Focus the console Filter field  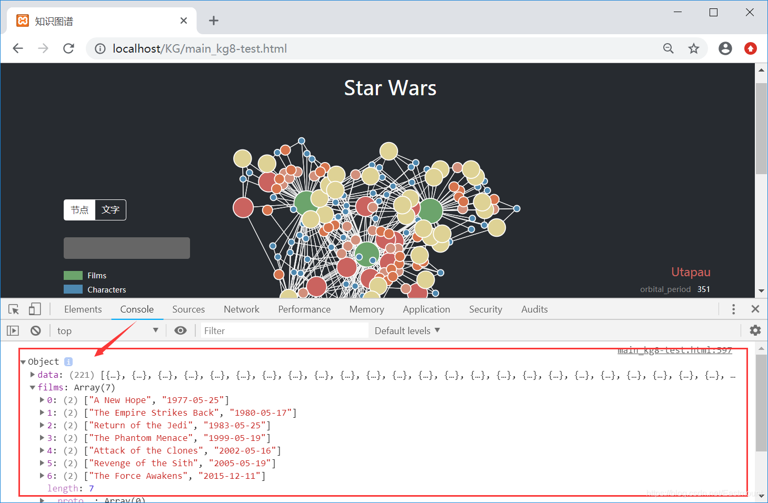coord(284,330)
